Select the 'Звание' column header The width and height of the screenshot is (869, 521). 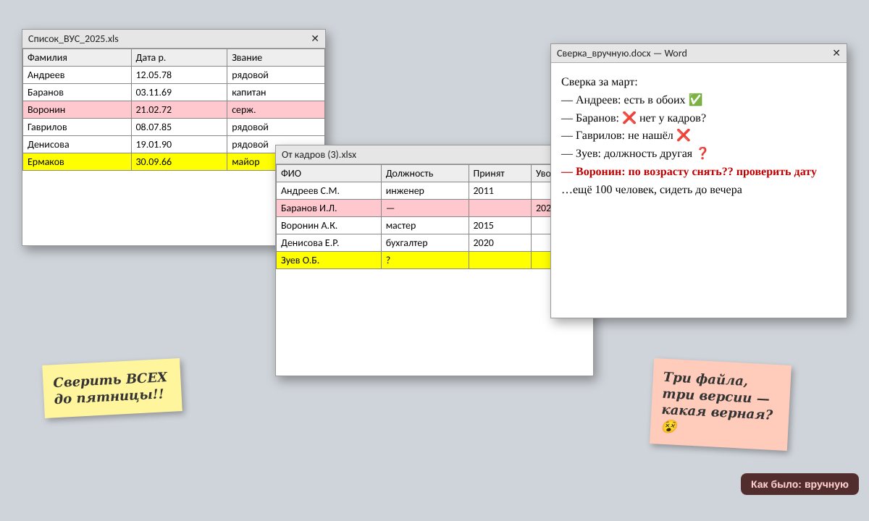click(x=276, y=58)
